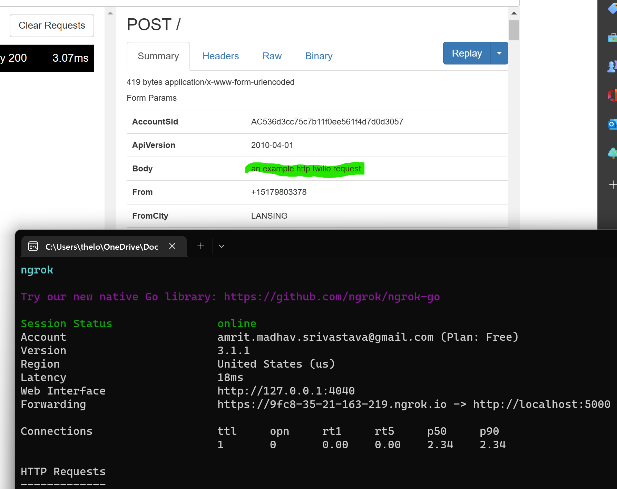Click the 2.34 value under p90
Viewport: 617px width, 489px height.
click(493, 445)
